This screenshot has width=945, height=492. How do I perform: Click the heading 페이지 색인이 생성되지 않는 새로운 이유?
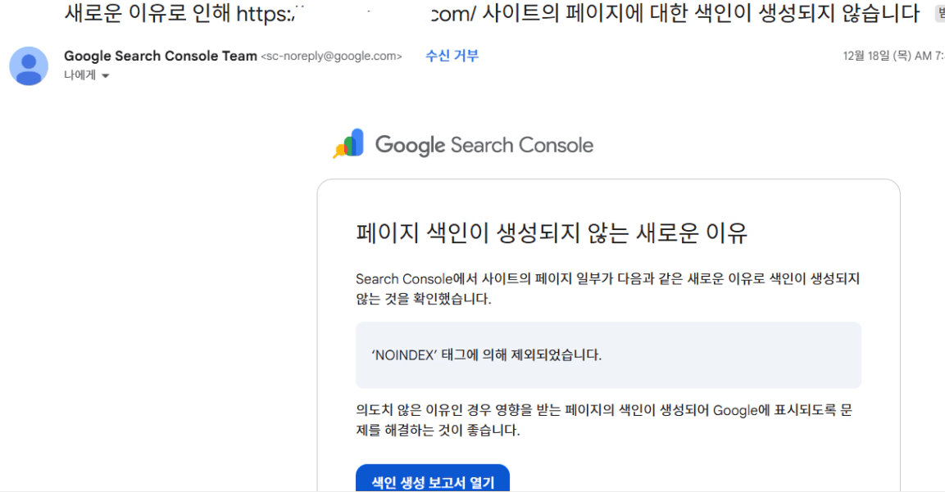(552, 233)
